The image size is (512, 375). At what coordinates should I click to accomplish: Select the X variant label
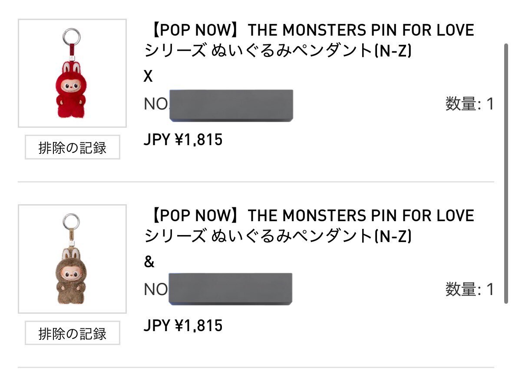pyautogui.click(x=149, y=77)
